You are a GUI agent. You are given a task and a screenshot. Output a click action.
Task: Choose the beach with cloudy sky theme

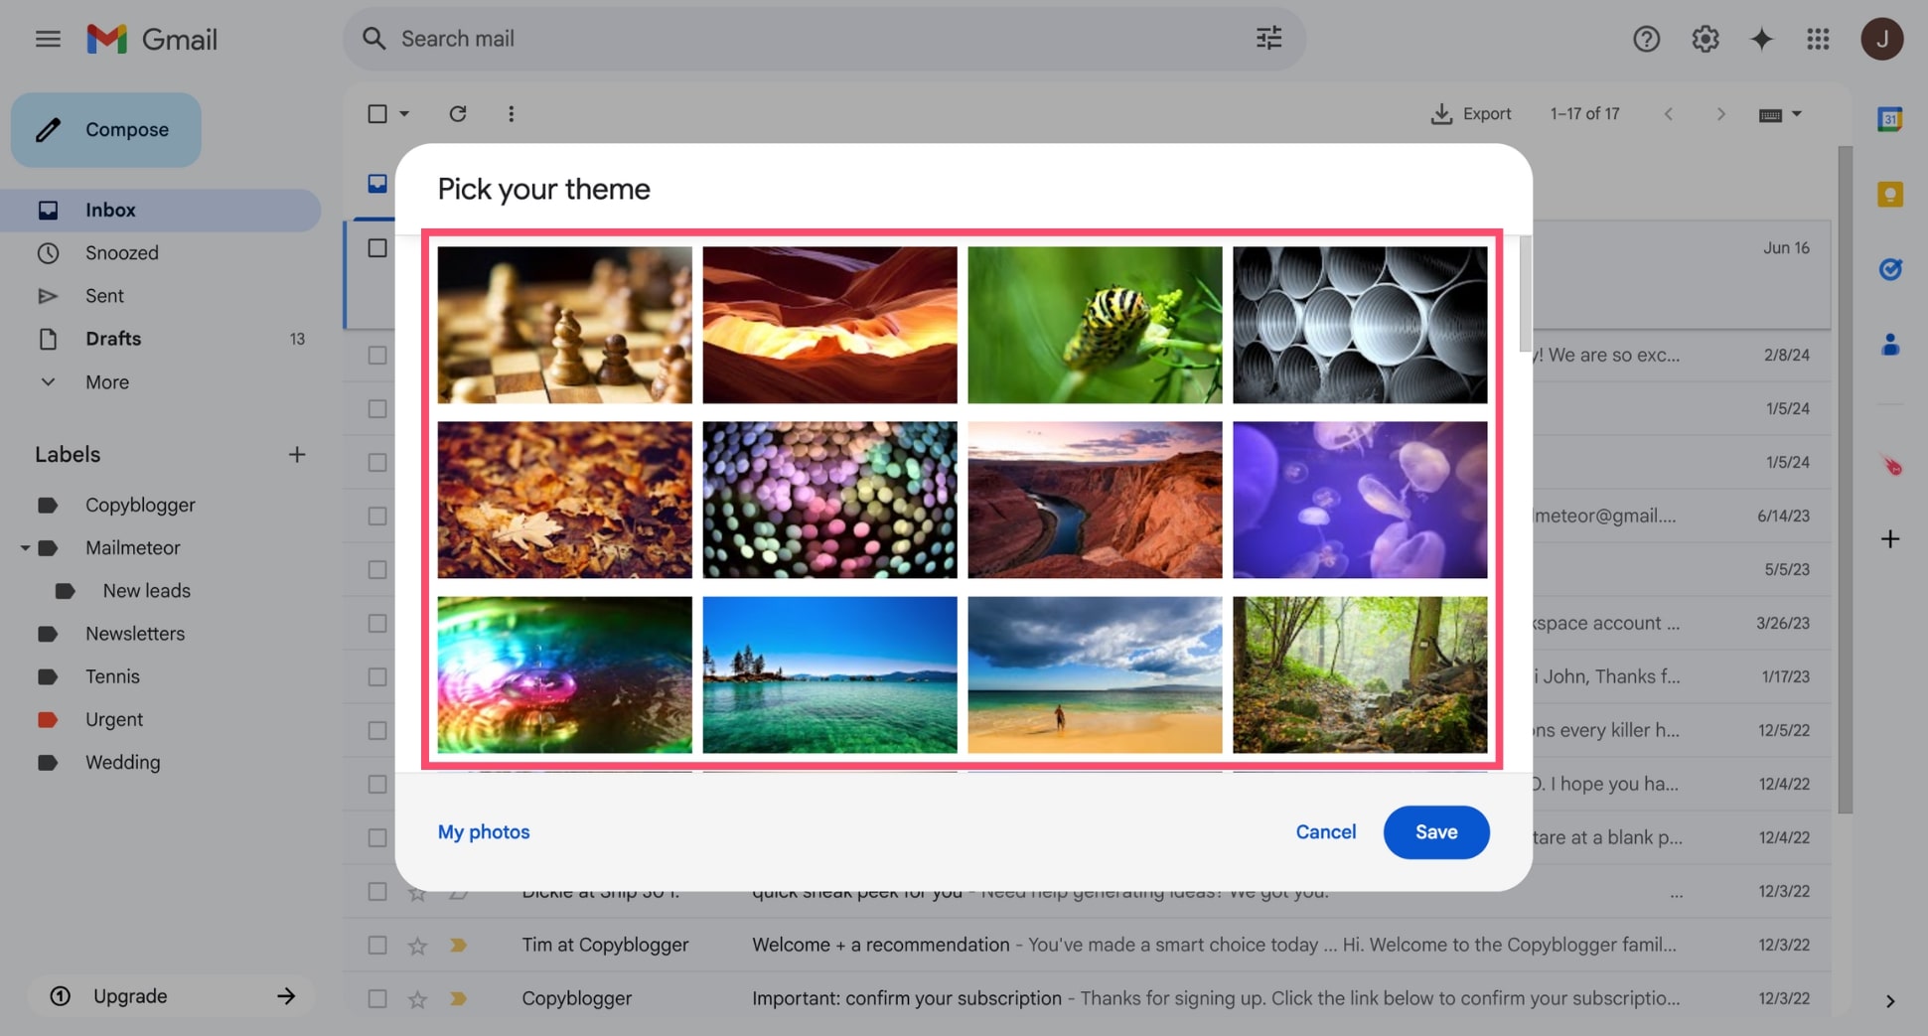[x=1095, y=674]
